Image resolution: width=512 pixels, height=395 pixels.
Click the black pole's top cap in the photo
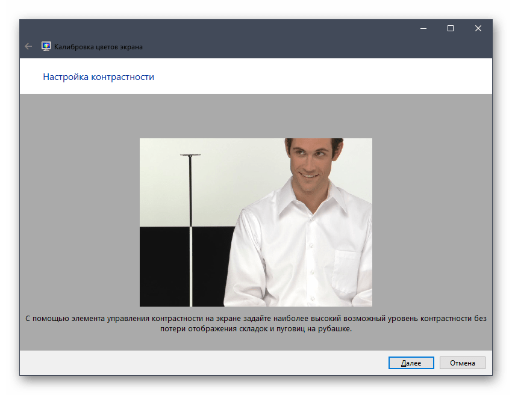point(191,155)
